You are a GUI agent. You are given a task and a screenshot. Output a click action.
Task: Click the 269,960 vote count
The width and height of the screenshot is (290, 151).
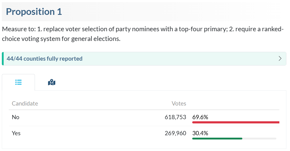pos(175,133)
